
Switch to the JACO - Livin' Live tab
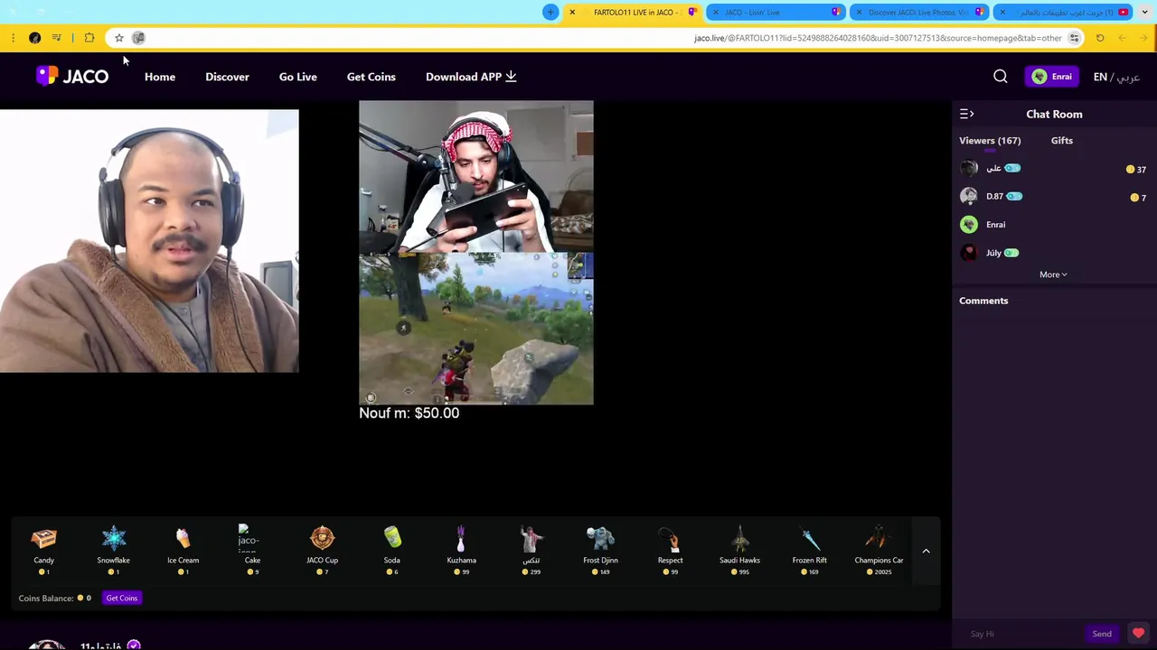tap(776, 12)
